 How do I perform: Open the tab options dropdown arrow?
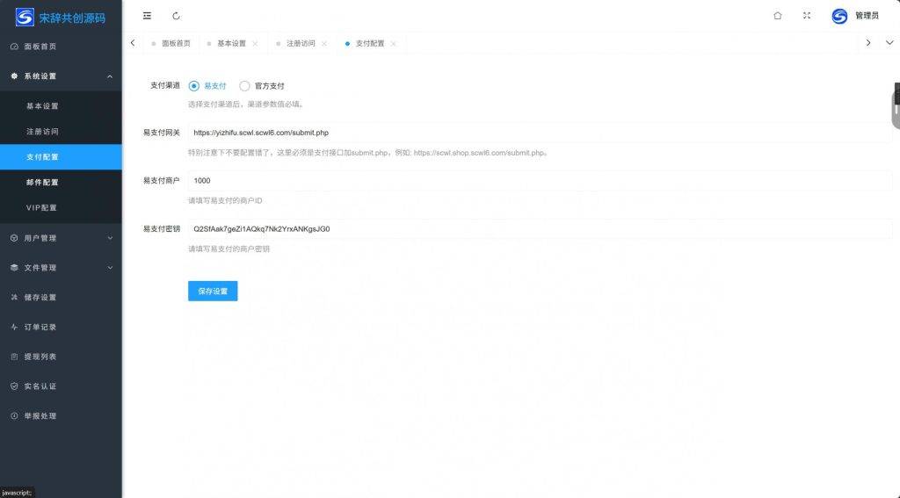click(889, 43)
